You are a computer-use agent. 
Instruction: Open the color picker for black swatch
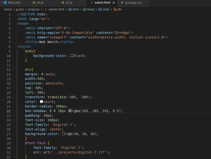tap(72, 56)
